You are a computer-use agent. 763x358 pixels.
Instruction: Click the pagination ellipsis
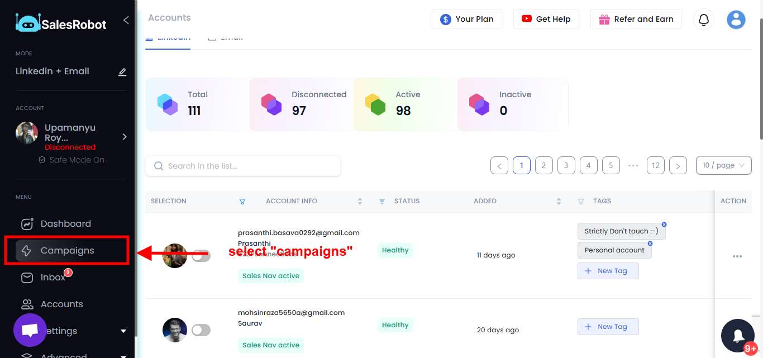point(633,165)
